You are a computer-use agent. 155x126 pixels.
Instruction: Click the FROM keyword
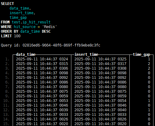click(5, 22)
